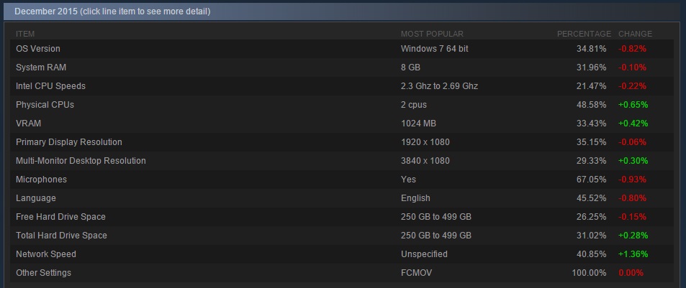Expand the System RAM row
Screen dimensions: 686x288
point(342,68)
